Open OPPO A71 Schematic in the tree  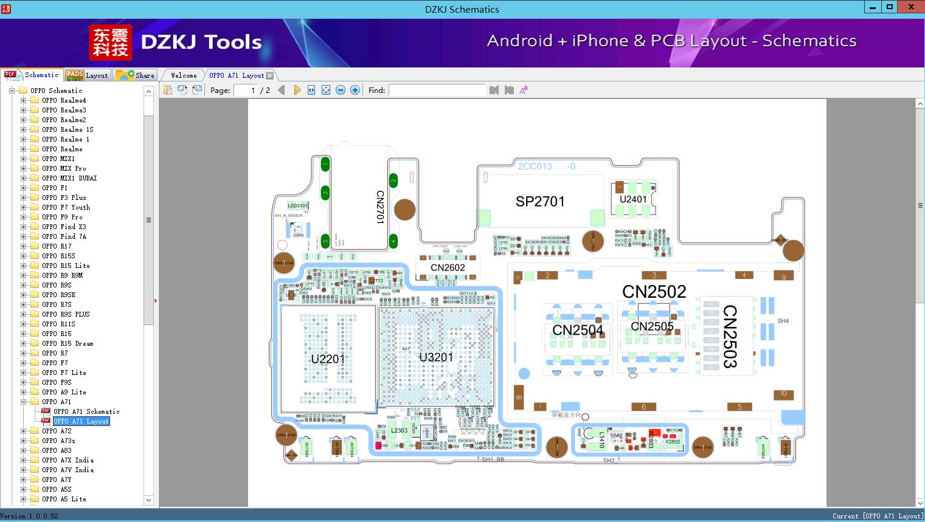(86, 411)
